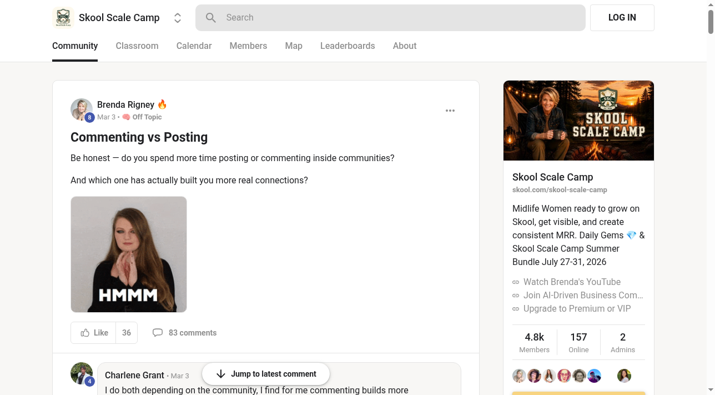Click the page vertical scrollbar thumb
Image resolution: width=715 pixels, height=395 pixels.
pyautogui.click(x=711, y=22)
